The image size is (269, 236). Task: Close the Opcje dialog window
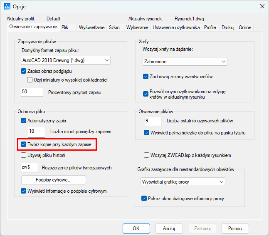click(x=262, y=6)
